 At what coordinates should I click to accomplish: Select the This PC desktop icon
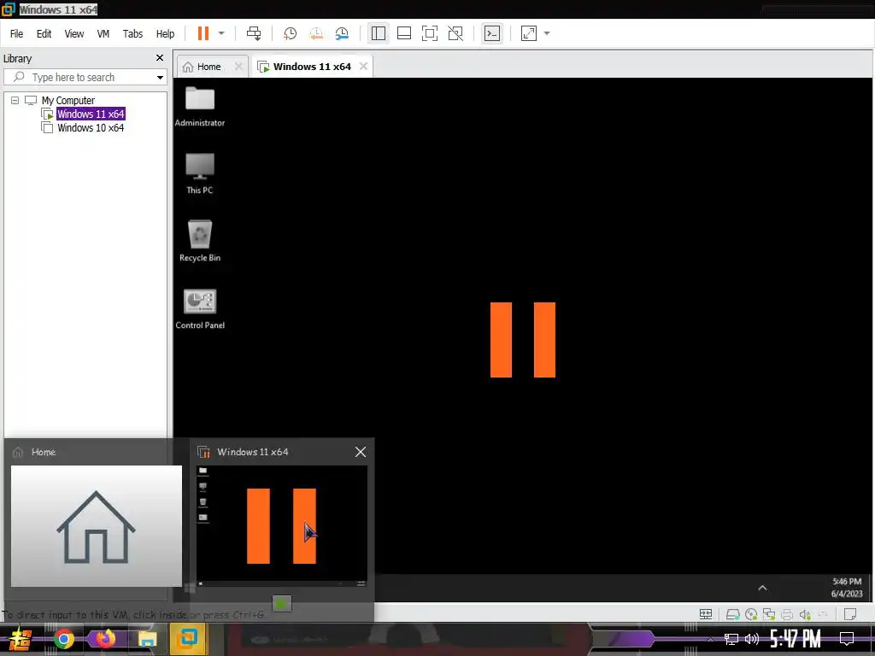(x=200, y=173)
